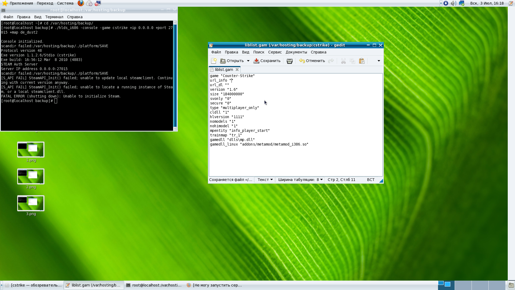Click the gamedll_linux metamod line

(x=259, y=144)
